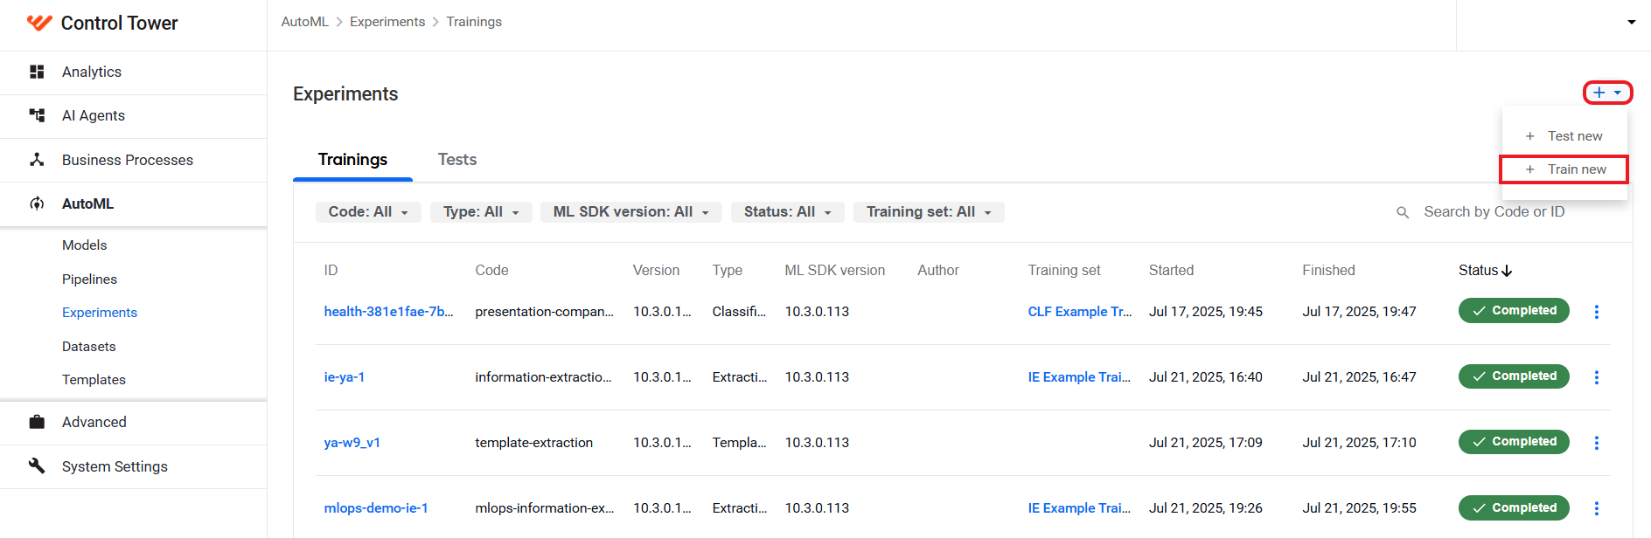Click the search magnifier icon
Viewport: 1651px width, 538px height.
1403,212
